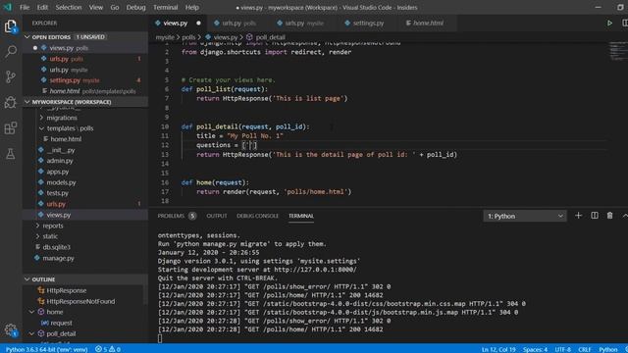The width and height of the screenshot is (628, 353).
Task: Click in the terminal input area
Action: [160, 338]
